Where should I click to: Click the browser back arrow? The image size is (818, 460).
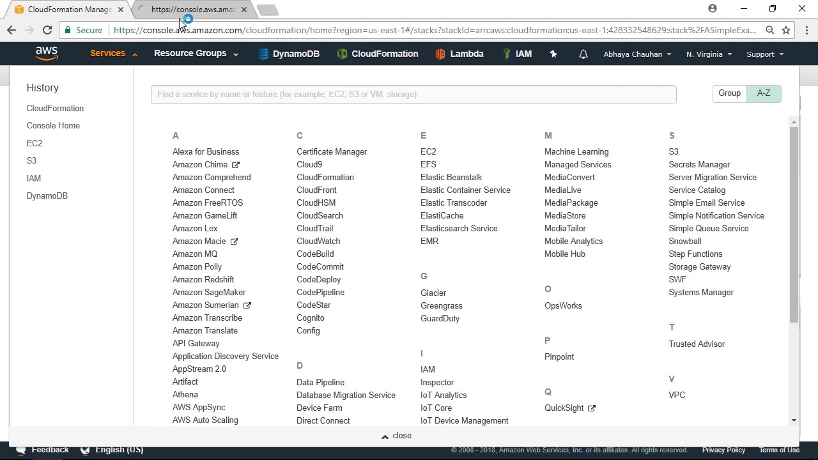coord(12,30)
